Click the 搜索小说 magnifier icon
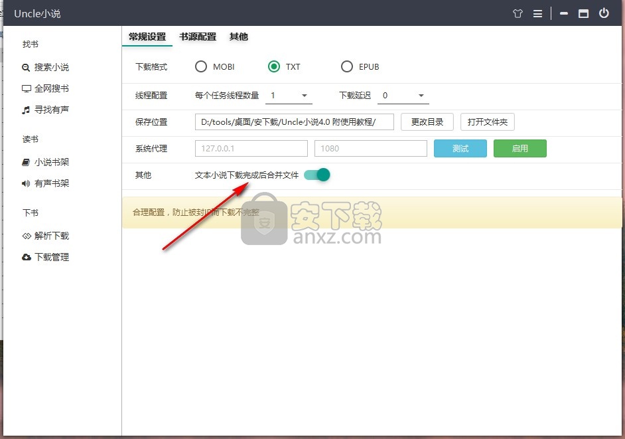The width and height of the screenshot is (625, 439). (25, 68)
